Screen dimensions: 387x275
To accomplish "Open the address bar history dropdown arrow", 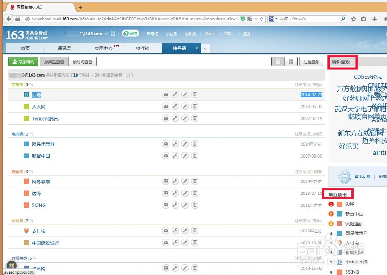I will pos(256,19).
